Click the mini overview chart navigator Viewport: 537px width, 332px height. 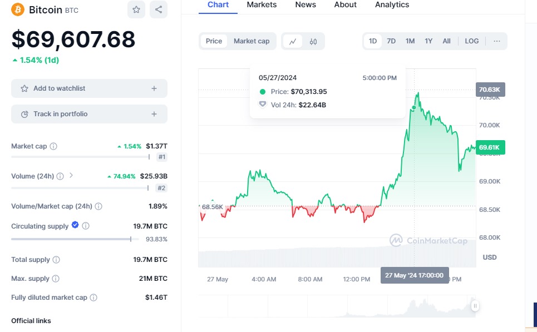337,306
